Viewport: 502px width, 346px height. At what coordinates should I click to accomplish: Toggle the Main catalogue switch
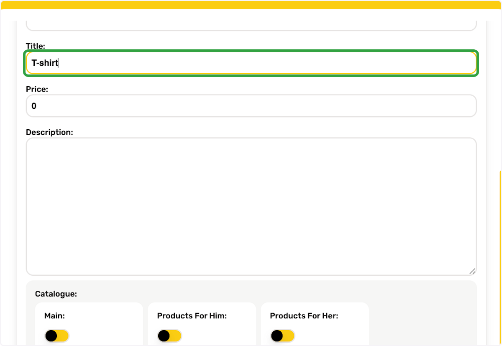click(x=57, y=336)
